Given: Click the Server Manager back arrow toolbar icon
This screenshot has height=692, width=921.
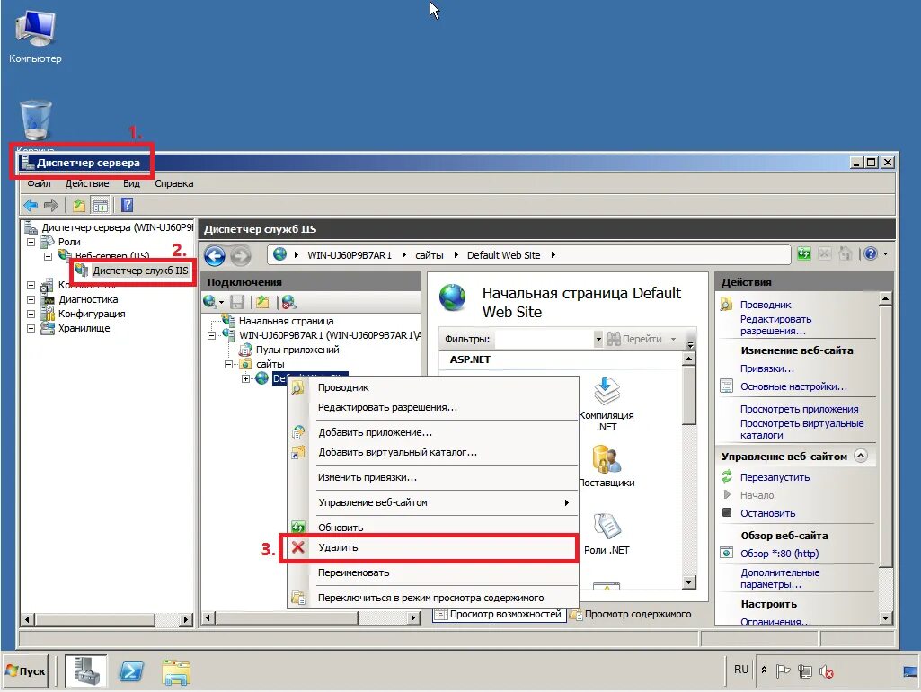Looking at the screenshot, I should coord(31,205).
